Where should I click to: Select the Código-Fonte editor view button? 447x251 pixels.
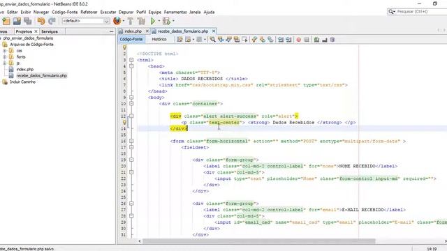pos(131,39)
